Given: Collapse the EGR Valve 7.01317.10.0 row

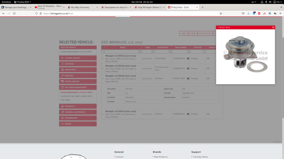Looking at the screenshot, I should (103, 79).
